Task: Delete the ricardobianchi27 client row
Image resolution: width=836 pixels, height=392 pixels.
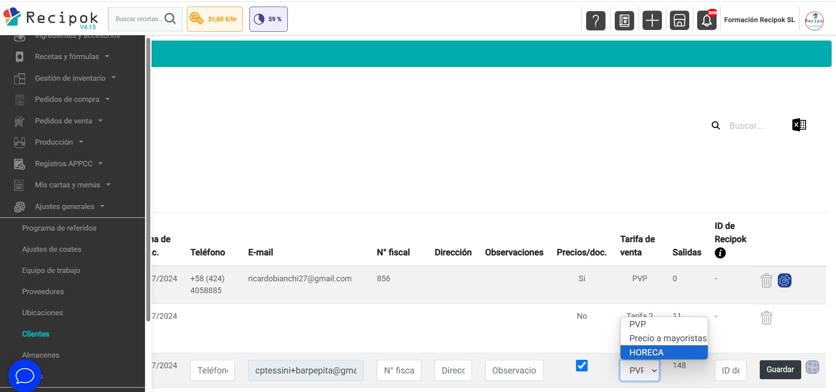Action: click(x=766, y=280)
